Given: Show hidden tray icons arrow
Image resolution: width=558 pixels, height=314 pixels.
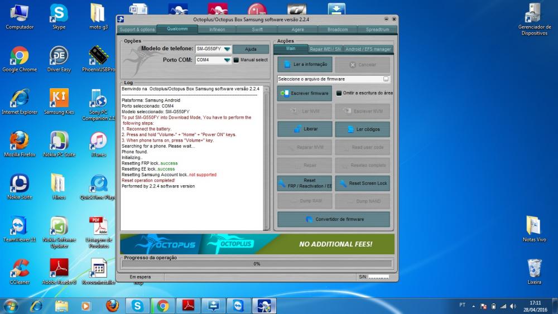Looking at the screenshot, I should click(x=474, y=306).
